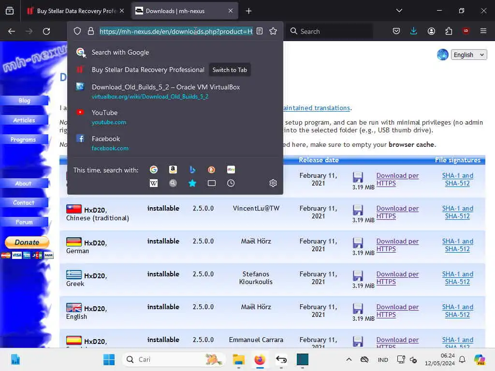The image size is (495, 371).
Task: Go back to previous page
Action: 12,31
